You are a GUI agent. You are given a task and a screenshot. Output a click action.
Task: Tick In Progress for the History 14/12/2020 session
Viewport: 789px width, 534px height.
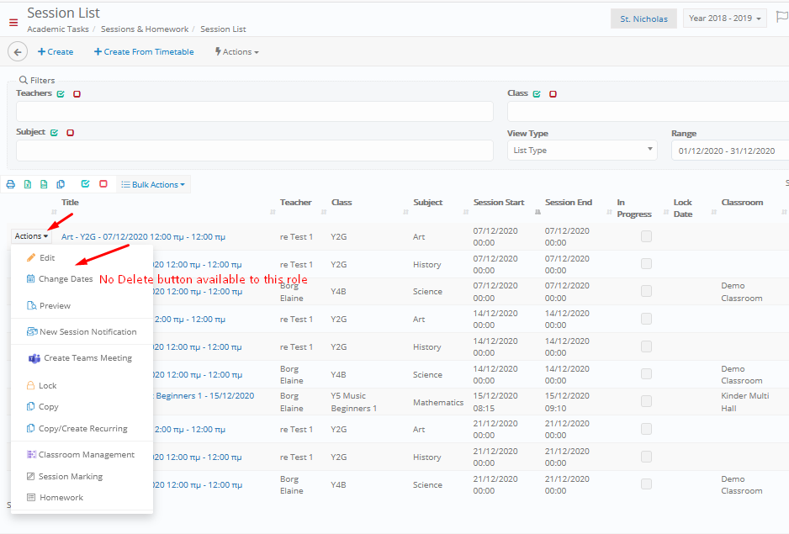click(647, 346)
